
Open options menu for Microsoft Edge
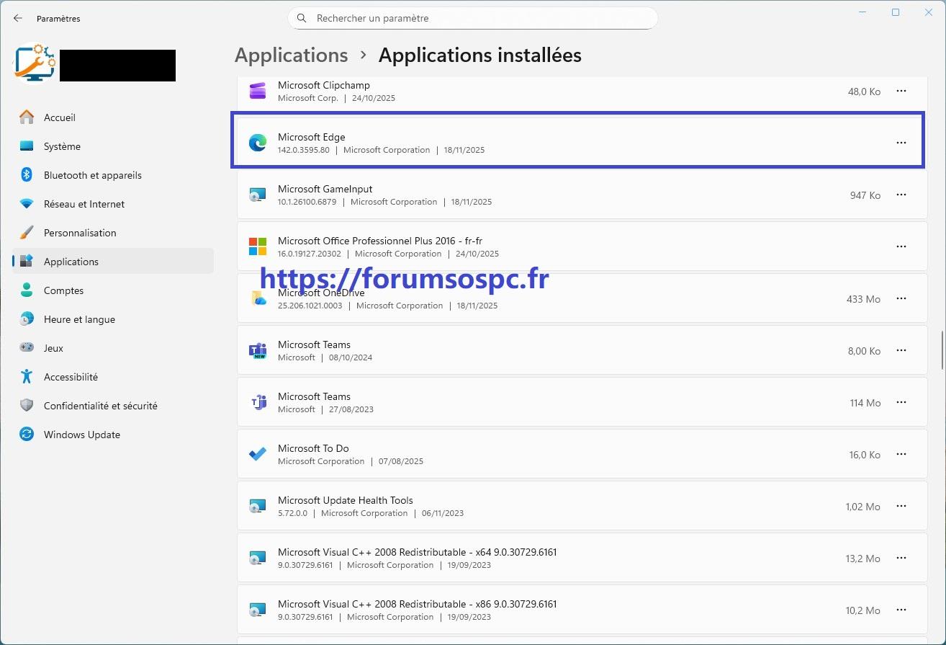[901, 143]
